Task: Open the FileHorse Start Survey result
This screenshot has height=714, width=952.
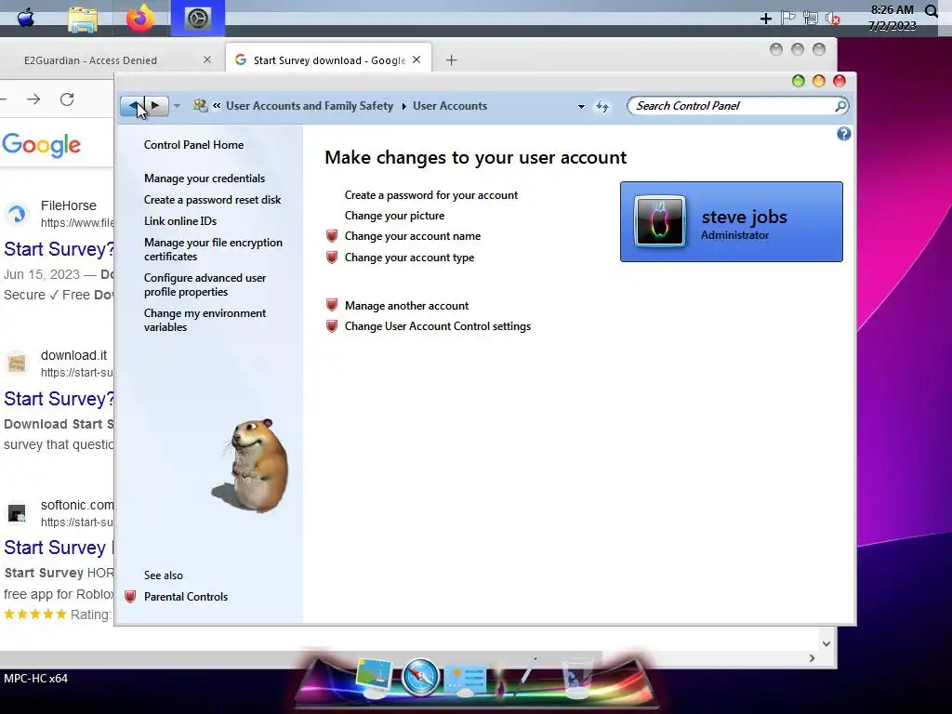Action: [x=59, y=249]
